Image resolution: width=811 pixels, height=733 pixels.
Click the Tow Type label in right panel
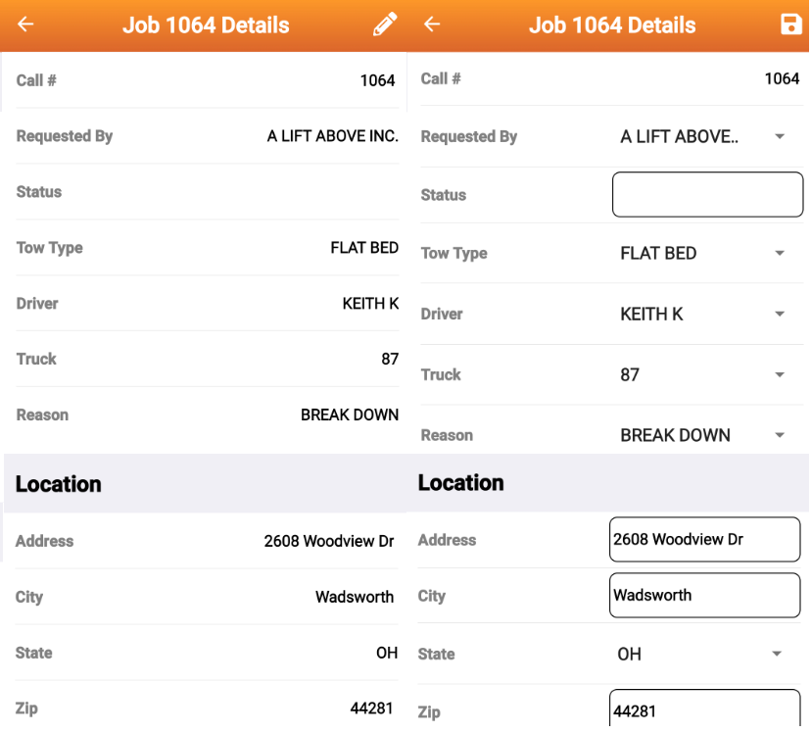(x=454, y=254)
